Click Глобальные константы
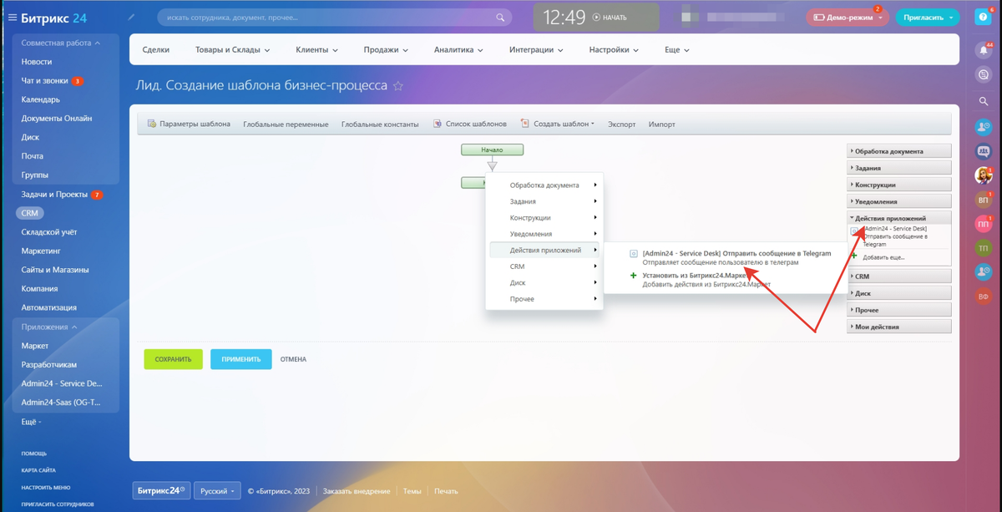This screenshot has height=512, width=1002. pos(380,124)
